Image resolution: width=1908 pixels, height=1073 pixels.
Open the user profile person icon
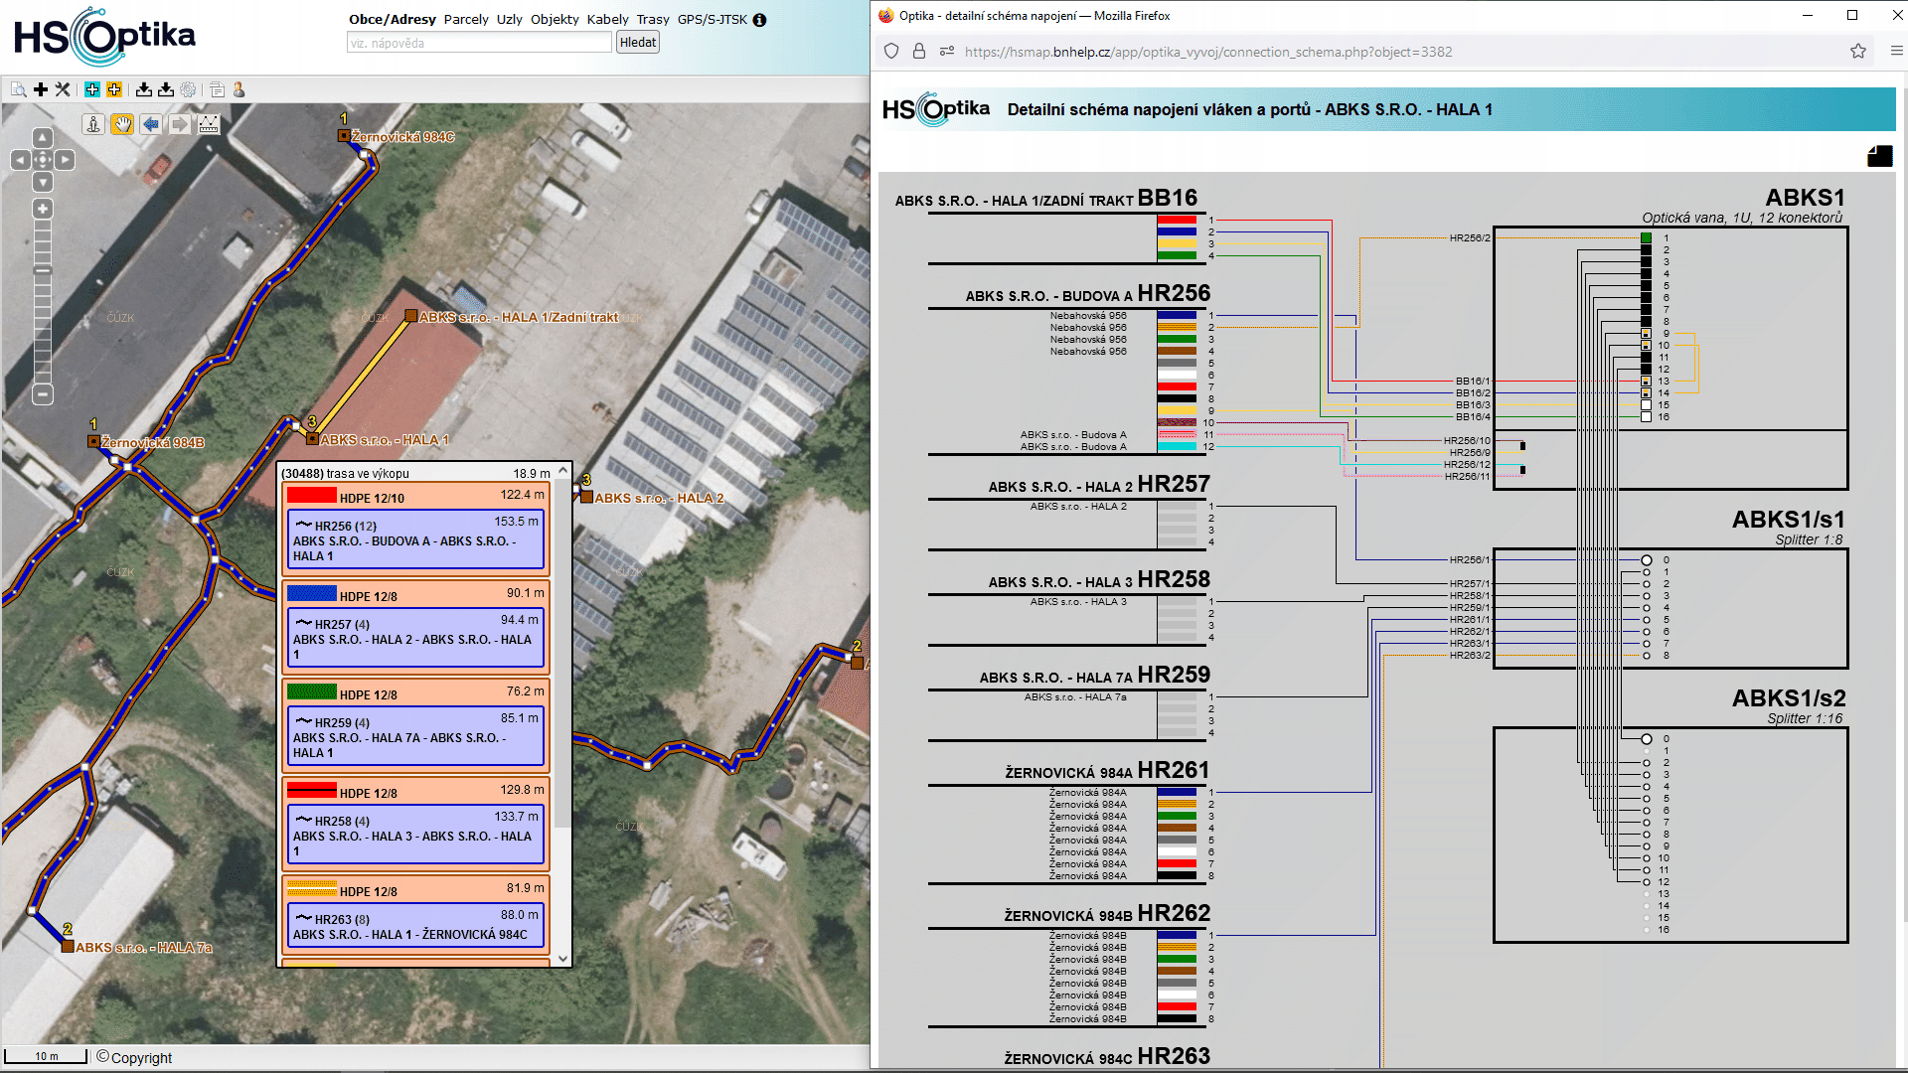[x=238, y=89]
